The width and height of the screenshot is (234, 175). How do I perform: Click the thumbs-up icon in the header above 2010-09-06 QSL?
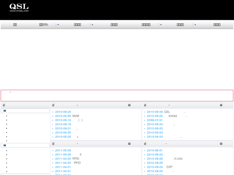(x=145, y=105)
